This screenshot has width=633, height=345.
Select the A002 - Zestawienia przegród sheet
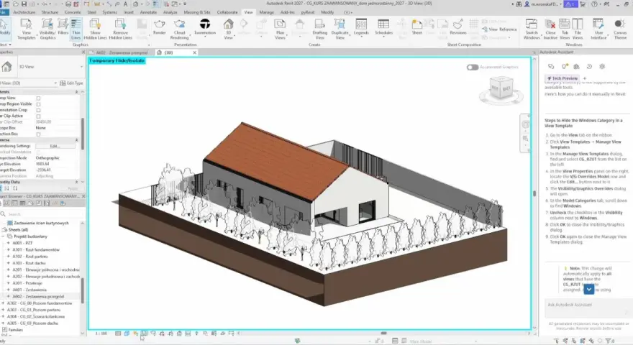38,297
